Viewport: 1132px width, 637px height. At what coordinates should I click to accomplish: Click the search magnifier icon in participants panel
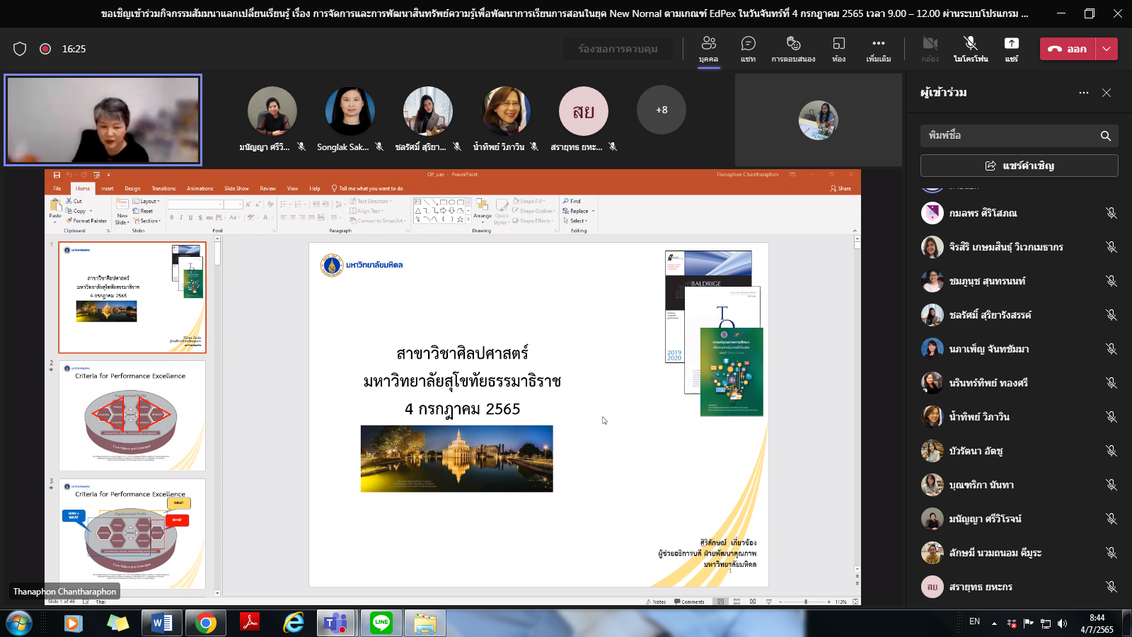pos(1106,136)
